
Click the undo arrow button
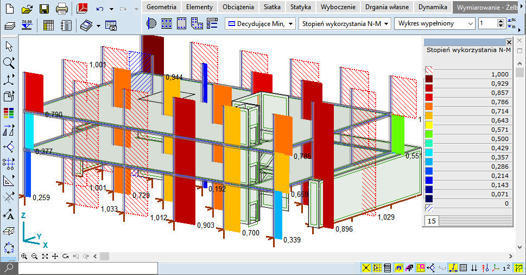pyautogui.click(x=100, y=9)
